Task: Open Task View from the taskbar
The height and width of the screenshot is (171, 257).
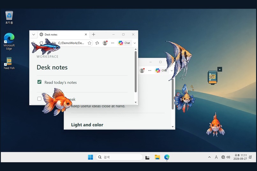Action: (x=148, y=157)
